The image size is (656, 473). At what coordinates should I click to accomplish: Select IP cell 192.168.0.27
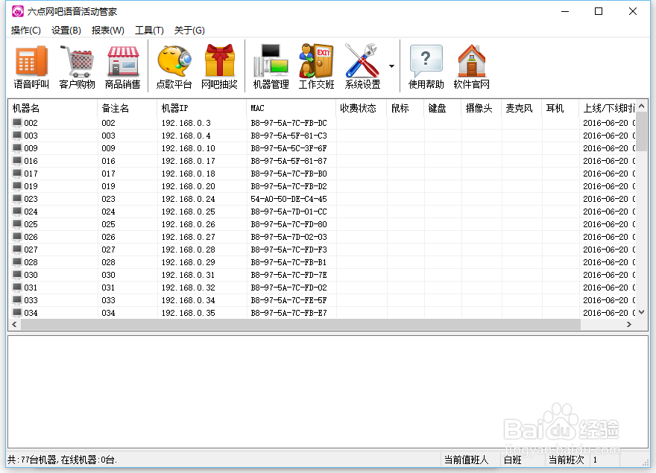pos(189,237)
